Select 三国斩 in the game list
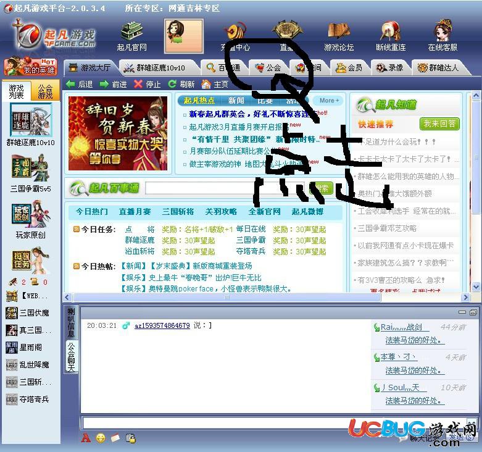 28,382
